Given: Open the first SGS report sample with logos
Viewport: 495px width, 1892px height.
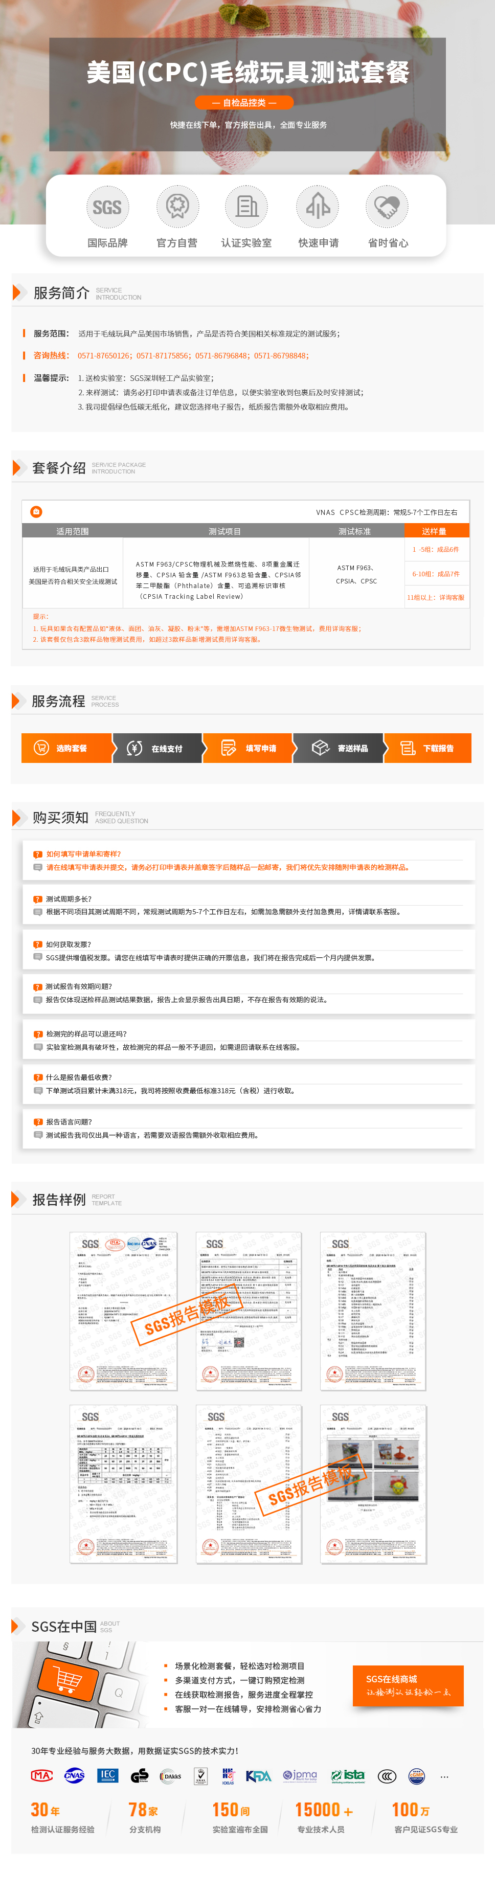Looking at the screenshot, I should pos(123,1311).
